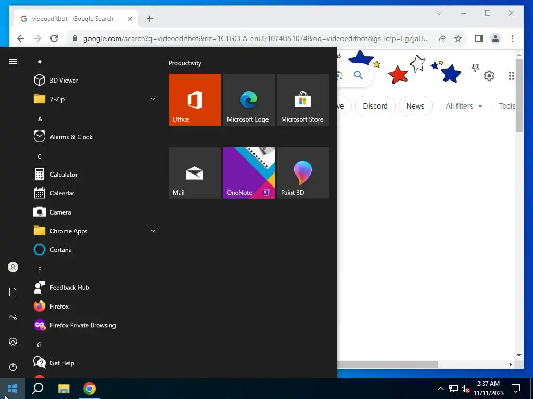The height and width of the screenshot is (399, 533).
Task: Open the Chrome three-dot menu
Action: pyautogui.click(x=512, y=38)
